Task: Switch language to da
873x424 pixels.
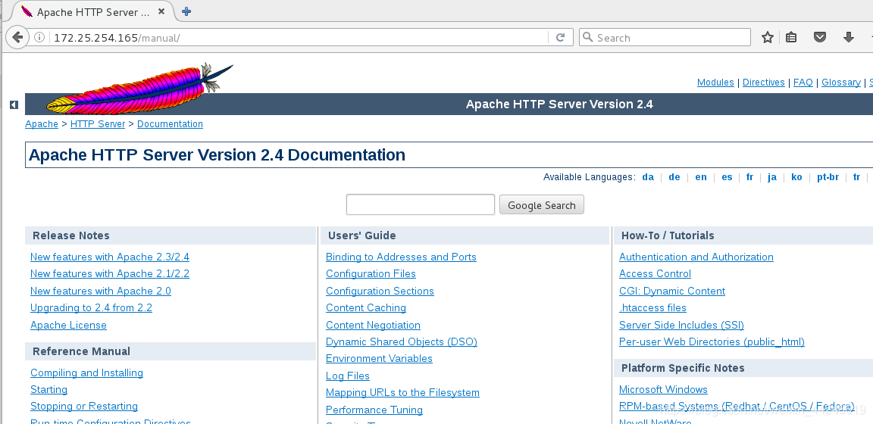Action: [647, 177]
